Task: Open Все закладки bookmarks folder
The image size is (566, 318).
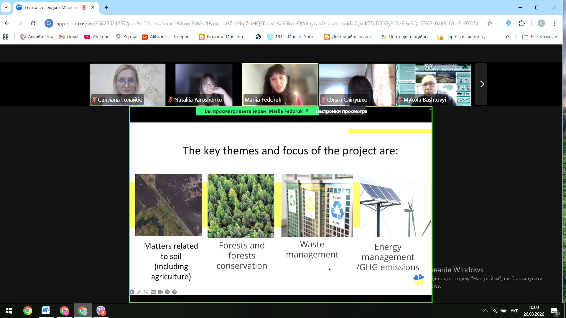Action: [x=540, y=37]
